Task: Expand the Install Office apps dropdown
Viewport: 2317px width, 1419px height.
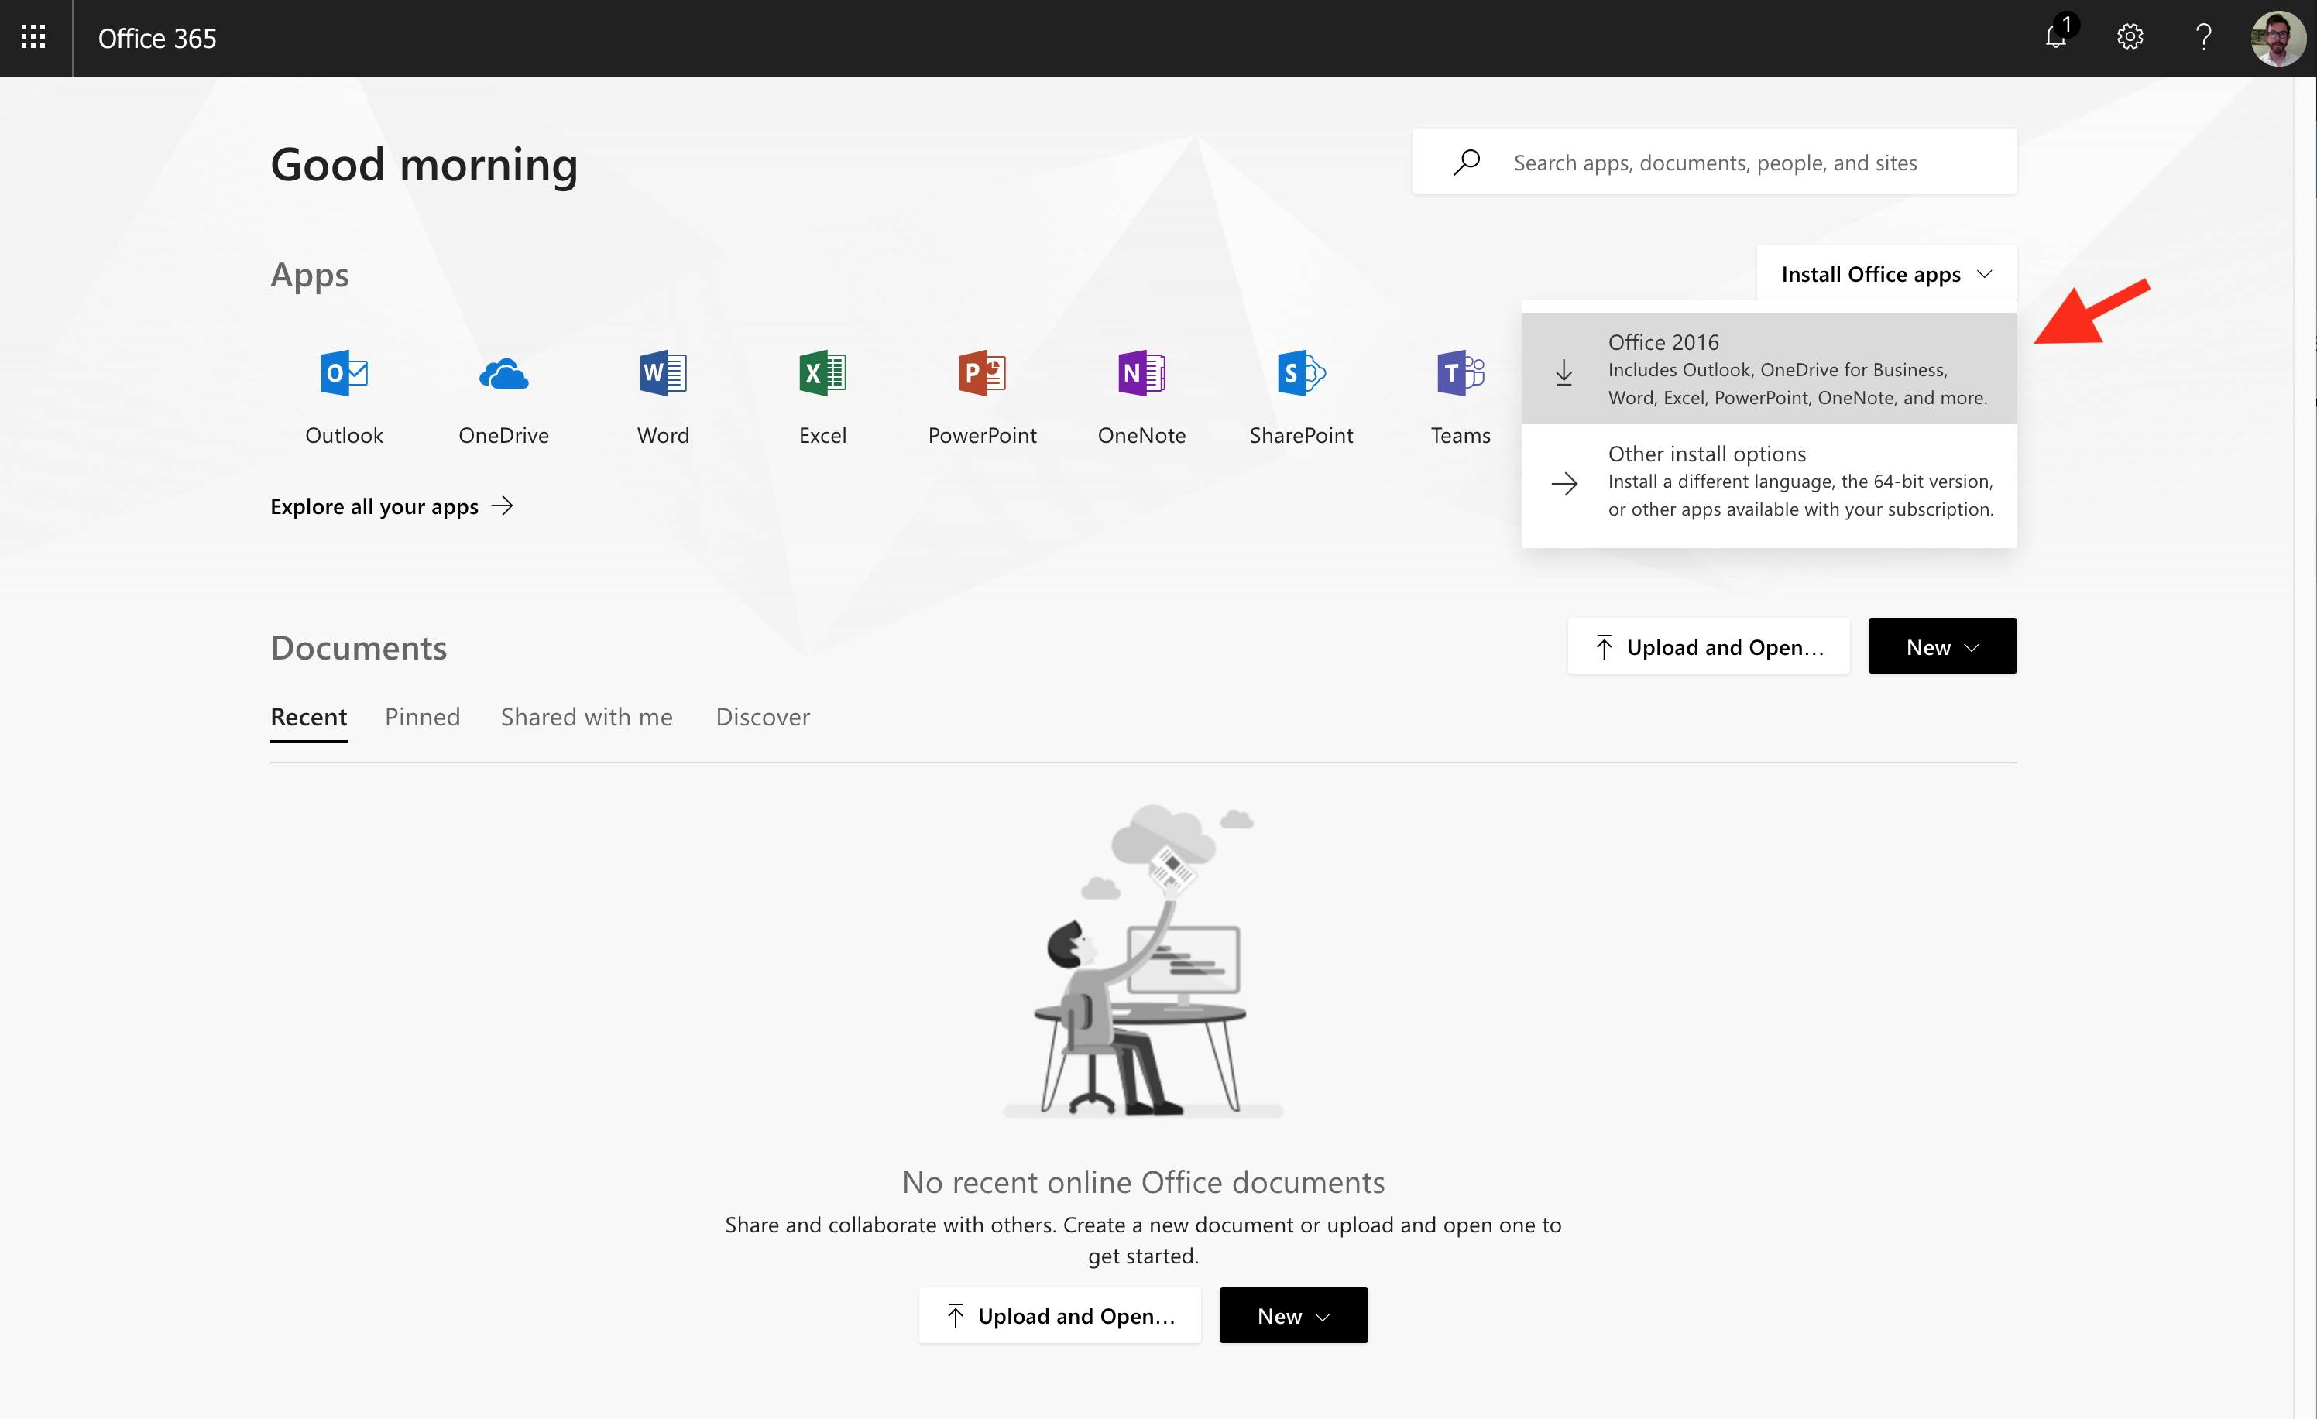Action: click(x=1886, y=273)
